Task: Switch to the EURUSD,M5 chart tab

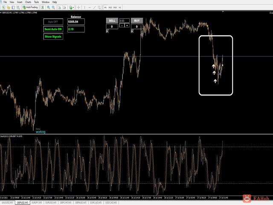Action: [51, 202]
